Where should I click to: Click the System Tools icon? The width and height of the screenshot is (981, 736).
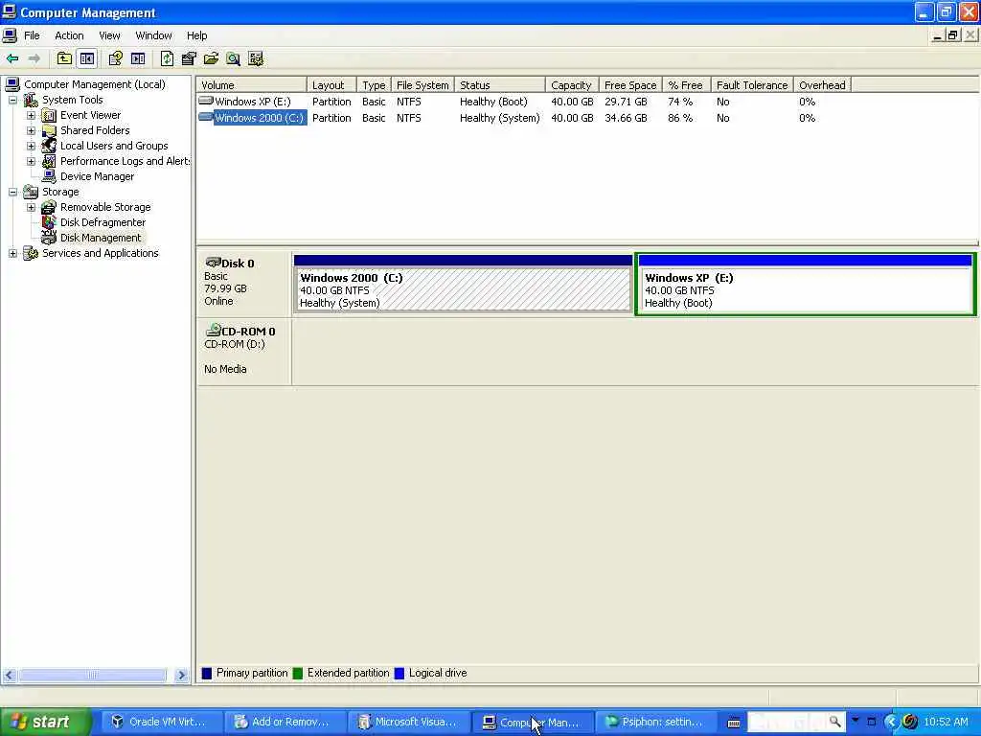[x=30, y=100]
